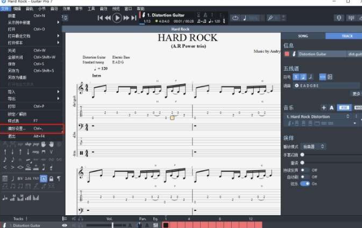Click the 文件 (File) menu
Screen dimensions: 362x228
(x=5, y=9)
